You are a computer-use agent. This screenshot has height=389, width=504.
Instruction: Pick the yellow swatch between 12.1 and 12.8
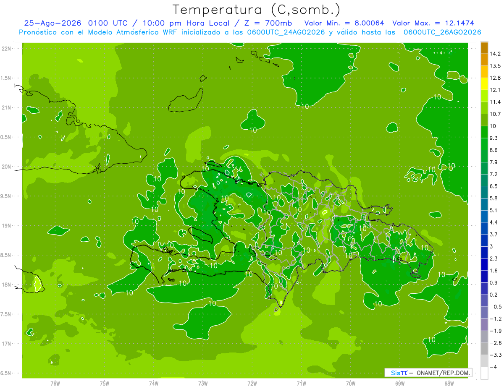484,84
